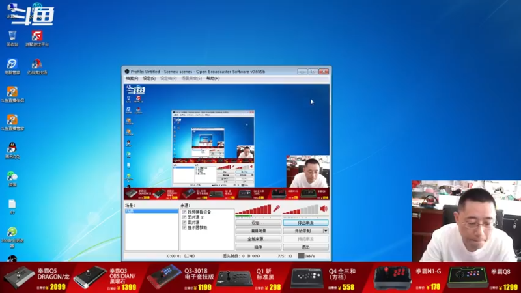This screenshot has height=293, width=521.
Task: Adjust the desktop audio volume bar slider
Action: pos(301,209)
